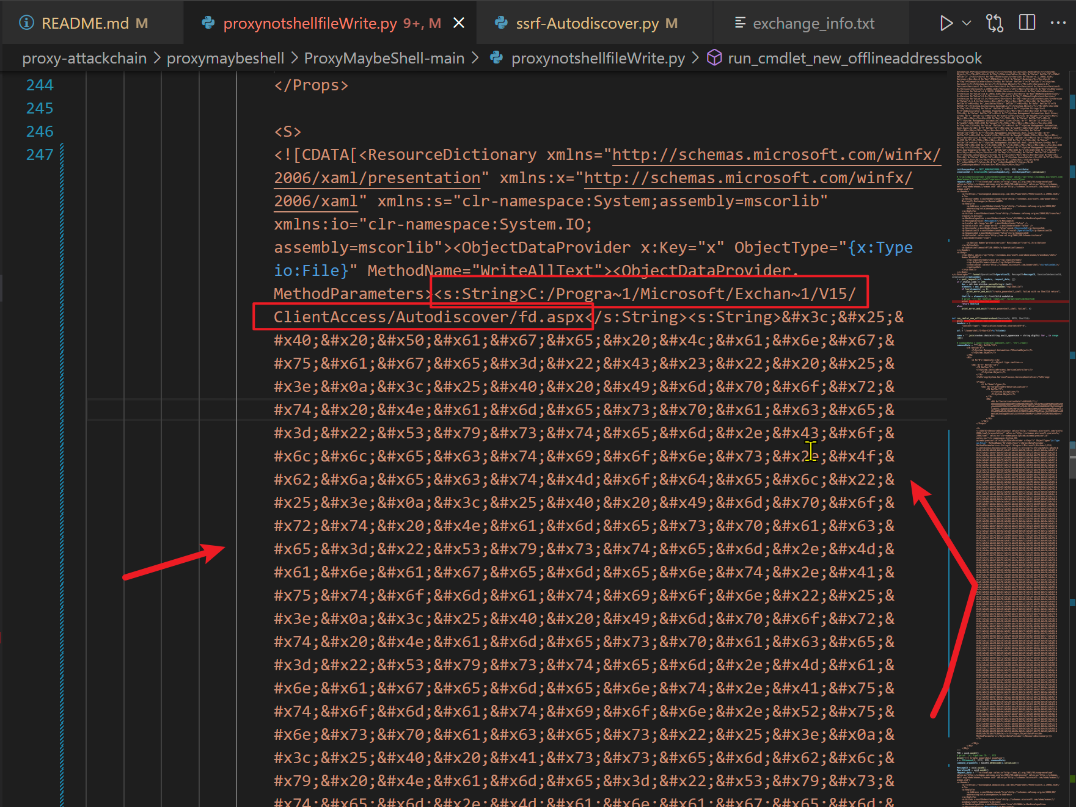Open changes compare icon in editor toolbar

pyautogui.click(x=995, y=23)
